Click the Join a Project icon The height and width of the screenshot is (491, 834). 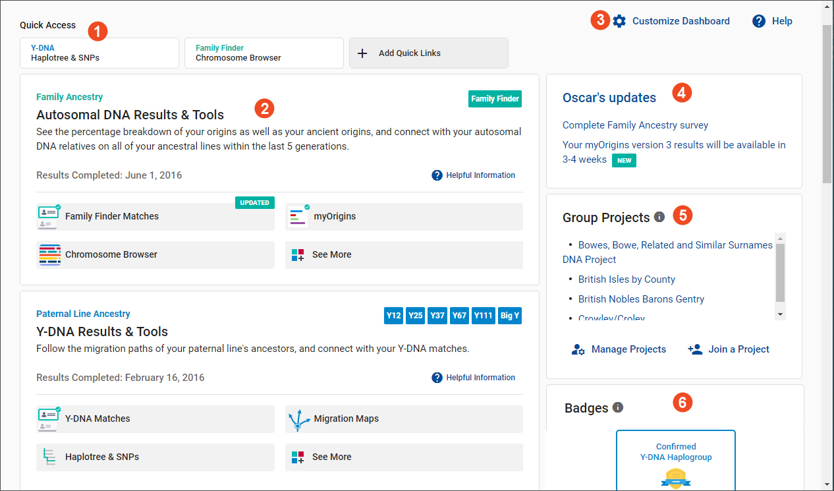click(x=695, y=349)
